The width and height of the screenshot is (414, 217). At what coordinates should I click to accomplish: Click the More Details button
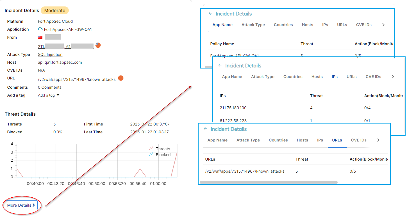click(x=21, y=205)
